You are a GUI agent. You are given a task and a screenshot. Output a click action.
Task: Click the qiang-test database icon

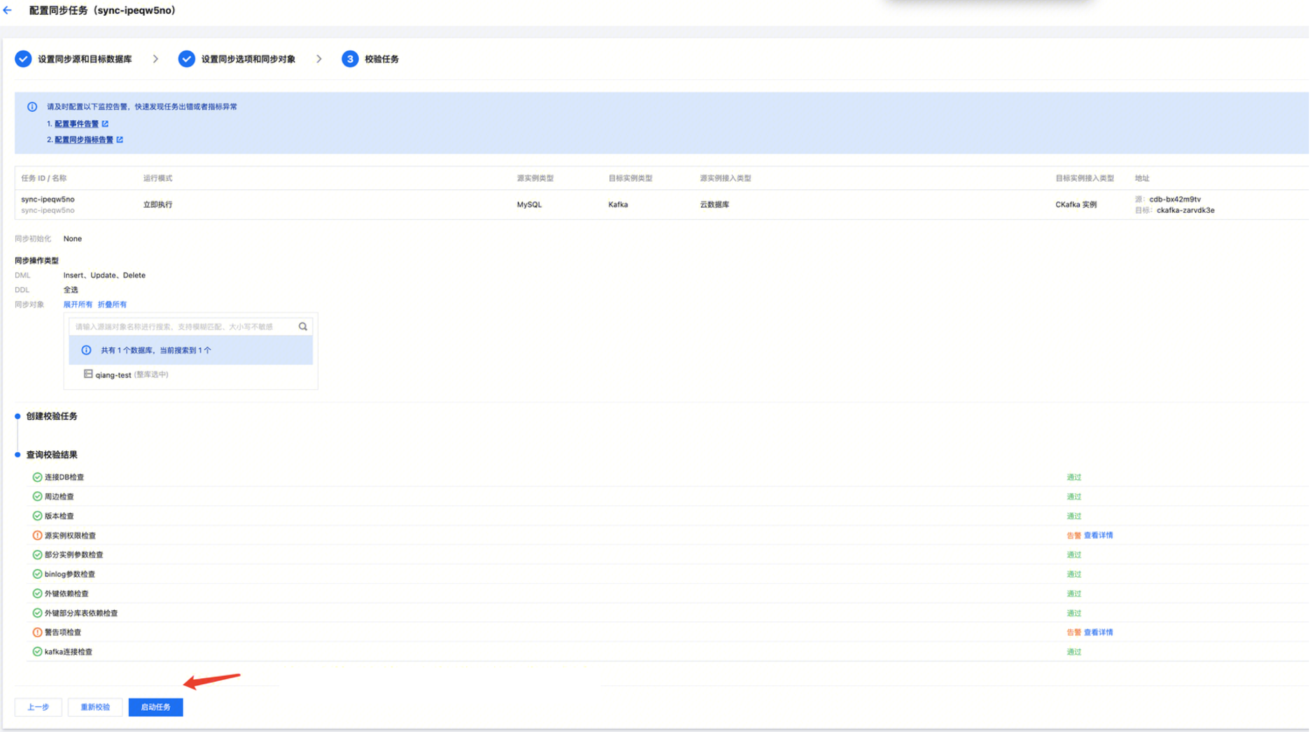[x=88, y=374]
